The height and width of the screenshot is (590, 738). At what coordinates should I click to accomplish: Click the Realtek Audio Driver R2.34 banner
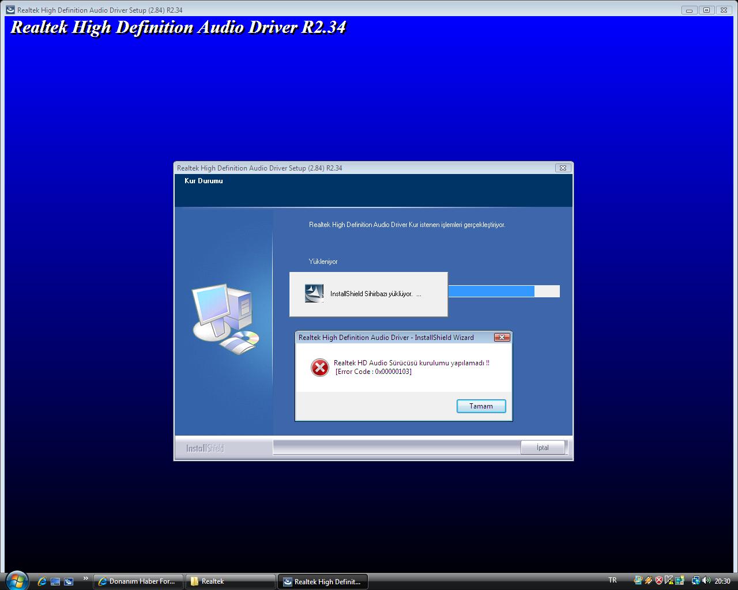click(x=178, y=27)
